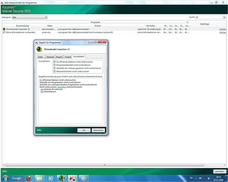Open the Windows Start orb
Image resolution: width=228 pixels, height=182 pixels.
coord(6,178)
